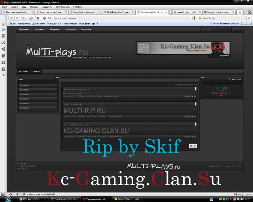Reload the current page
This screenshot has height=202, width=253.
31,18
